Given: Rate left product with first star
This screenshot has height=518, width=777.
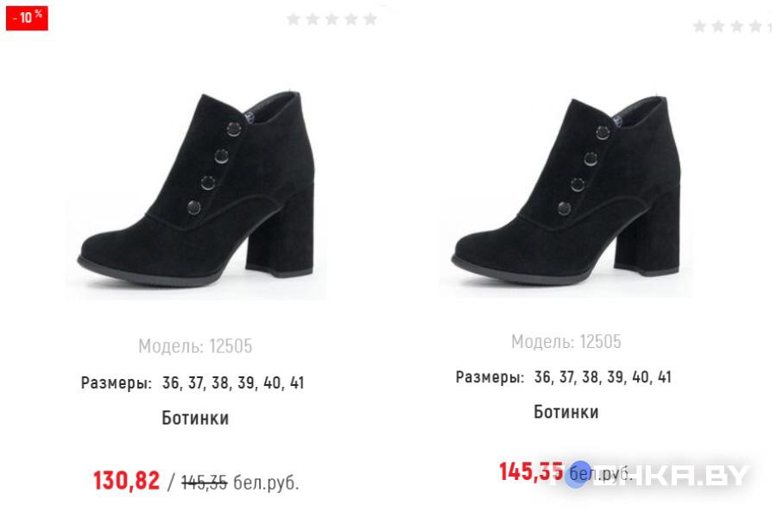Looking at the screenshot, I should [x=294, y=19].
